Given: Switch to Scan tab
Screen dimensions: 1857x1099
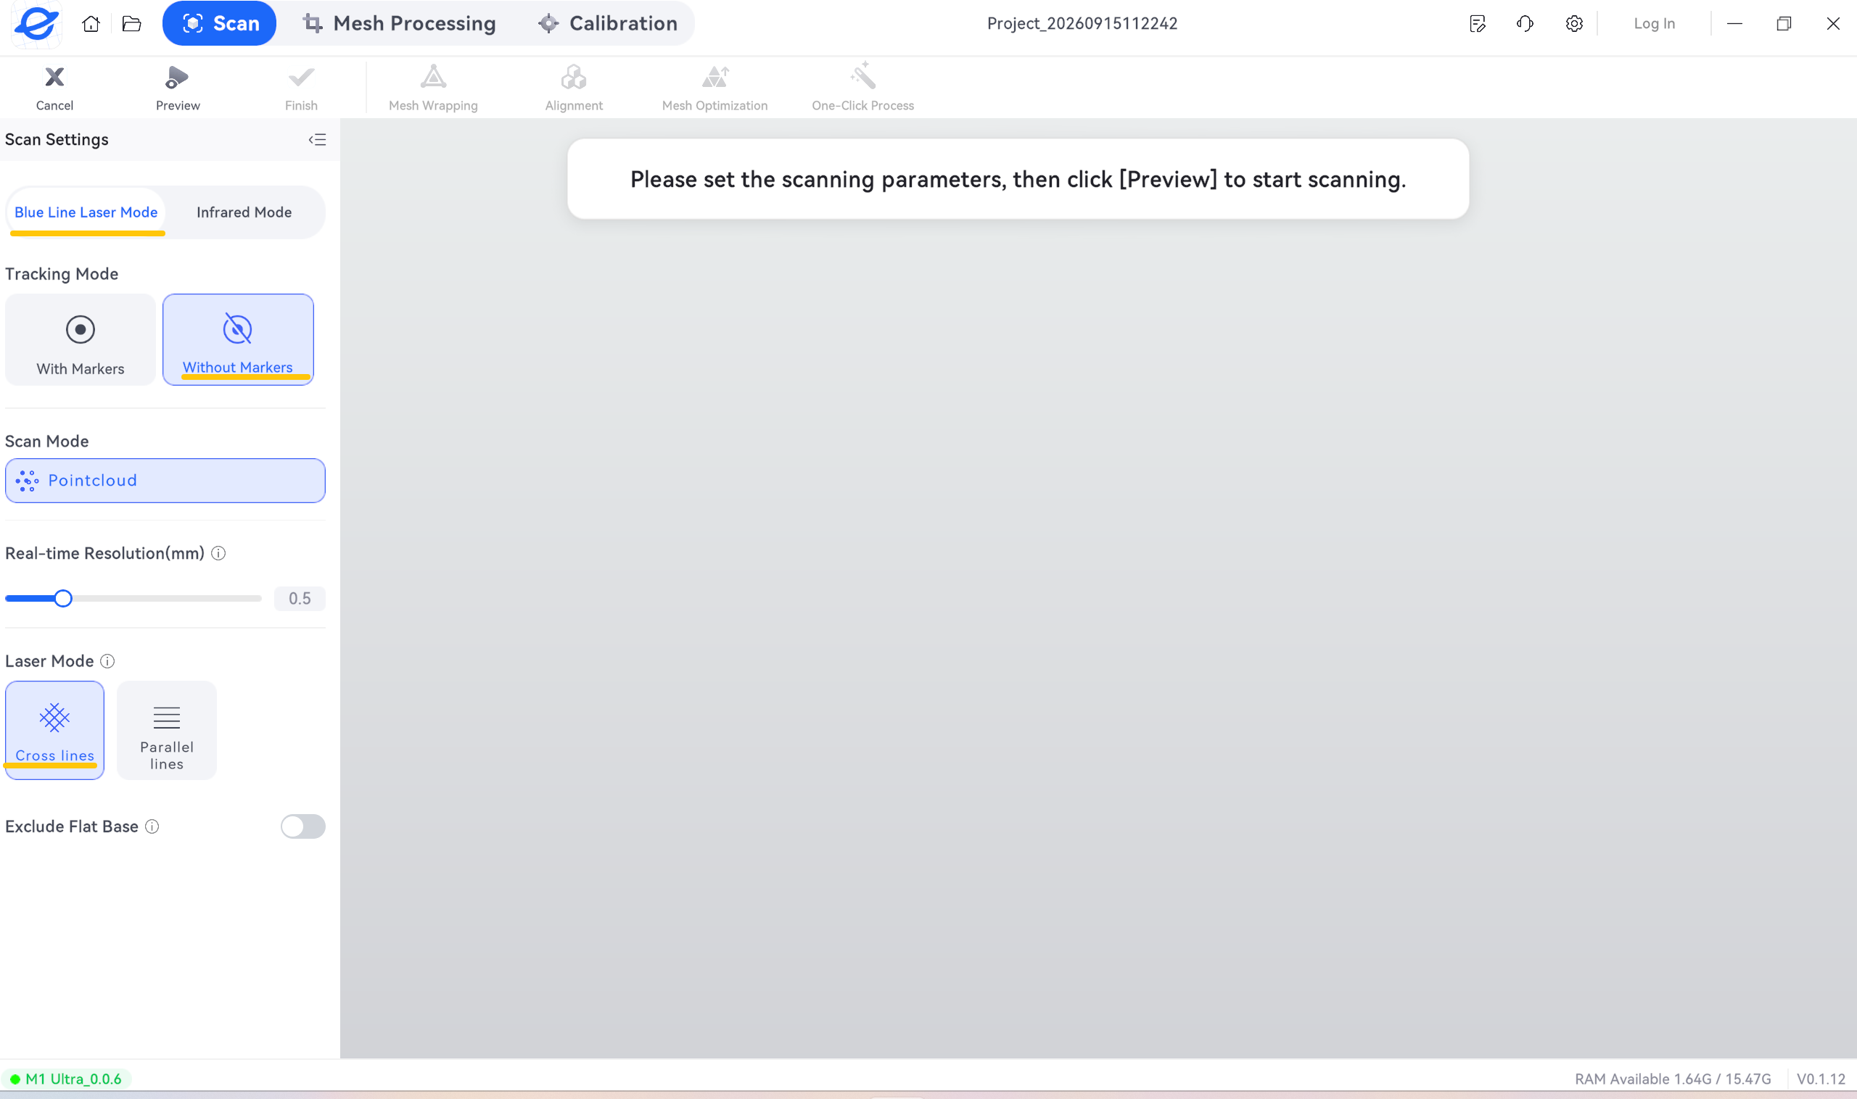Looking at the screenshot, I should tap(219, 24).
